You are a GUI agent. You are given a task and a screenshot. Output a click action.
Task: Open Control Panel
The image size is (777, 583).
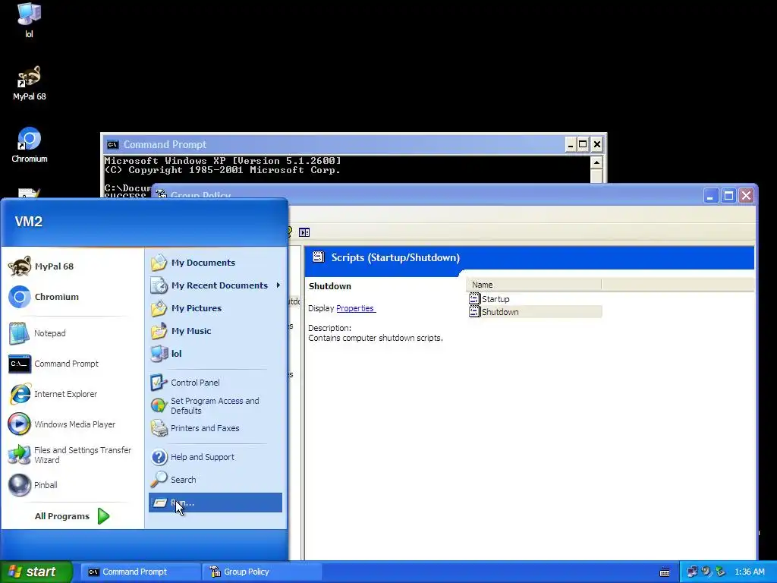tap(215, 383)
